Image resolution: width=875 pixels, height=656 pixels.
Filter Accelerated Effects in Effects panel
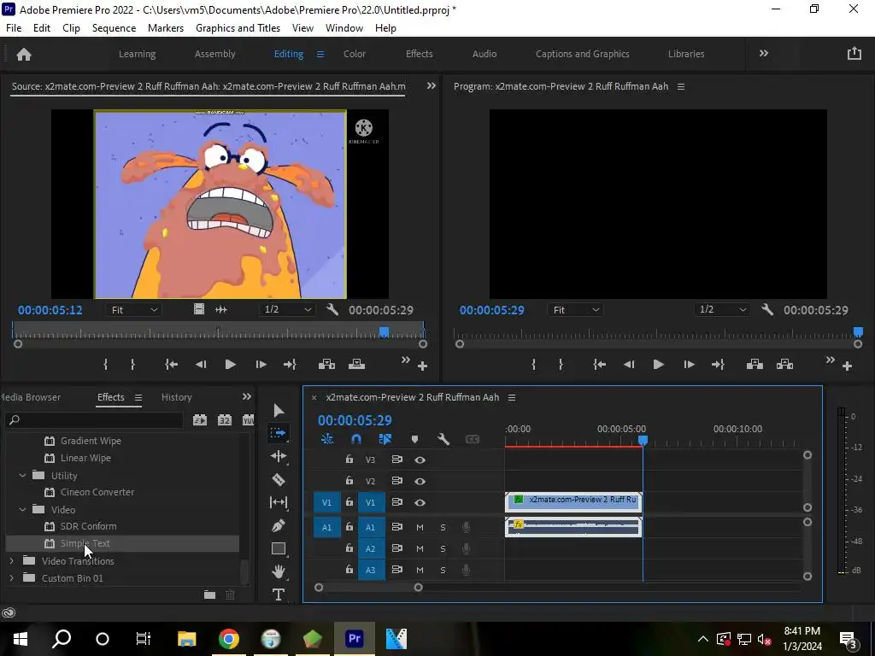coord(200,420)
